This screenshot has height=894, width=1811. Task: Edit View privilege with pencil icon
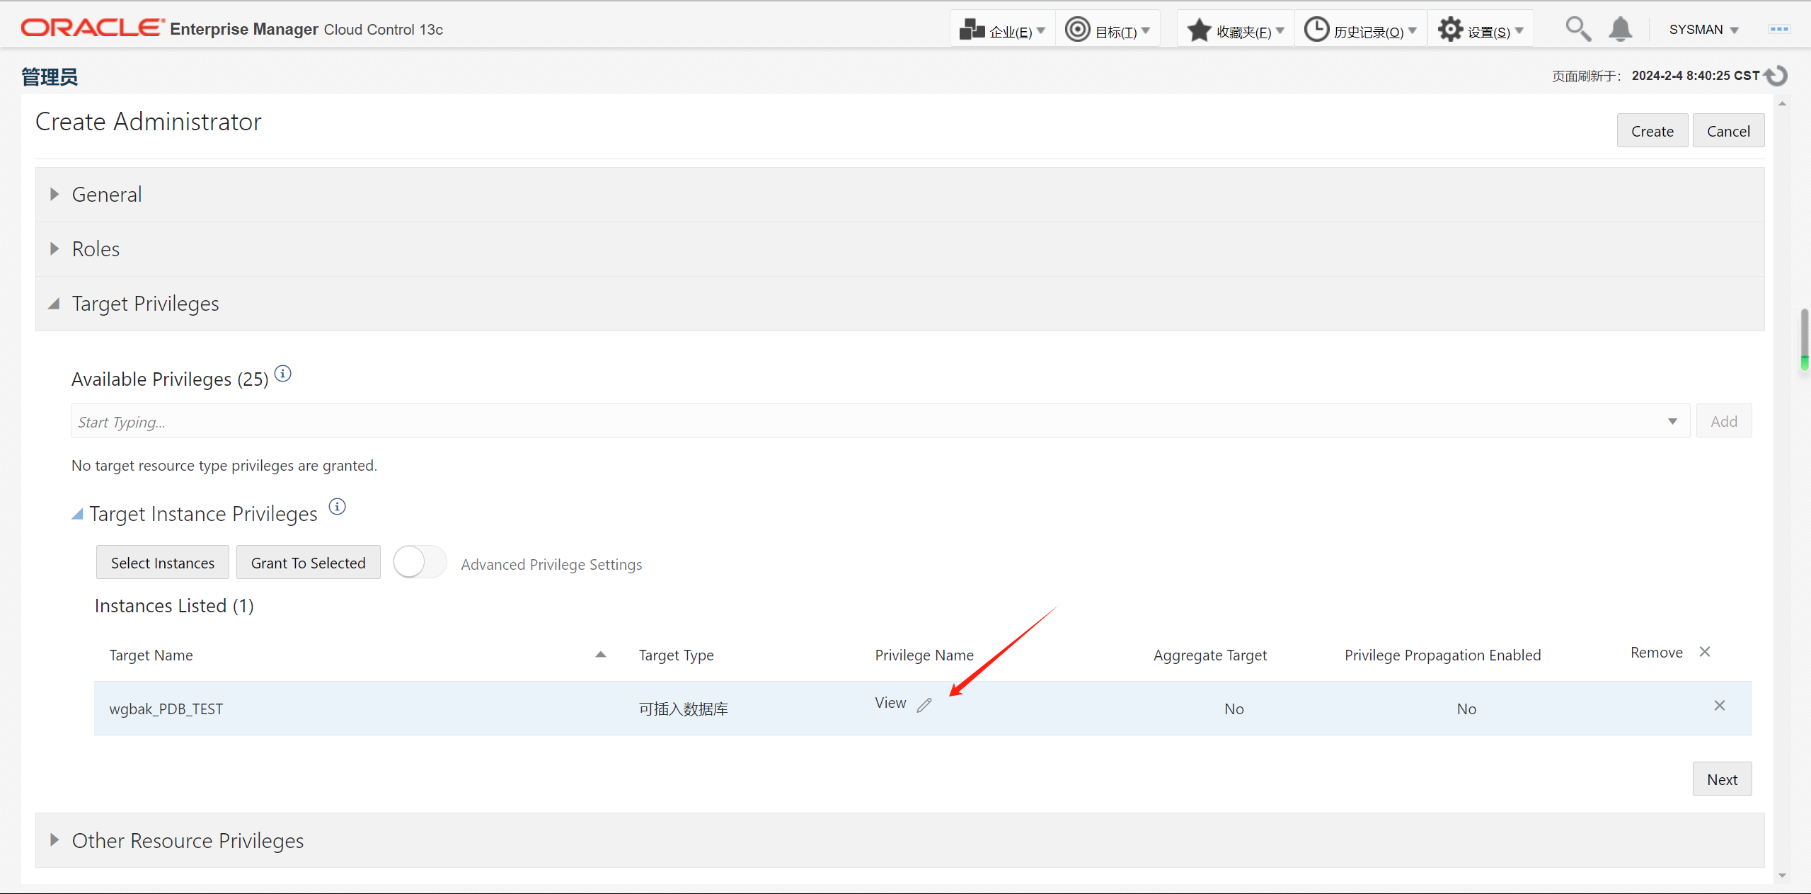(924, 705)
